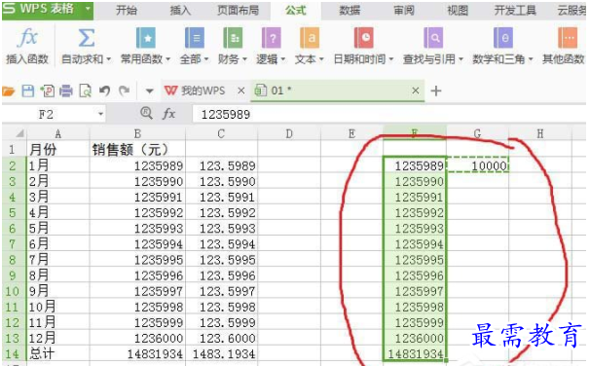Open the quick access toolbar customize arrow
This screenshot has width=590, height=366.
pyautogui.click(x=149, y=91)
